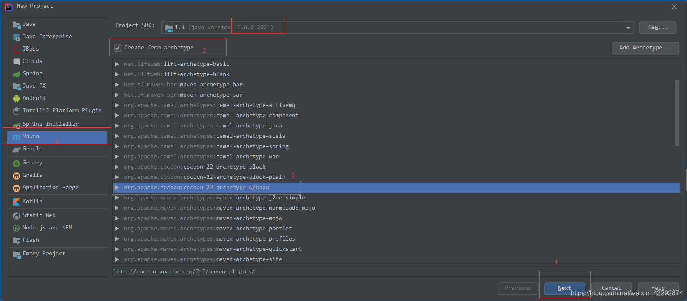Select camel-archetype-component row

(396, 116)
